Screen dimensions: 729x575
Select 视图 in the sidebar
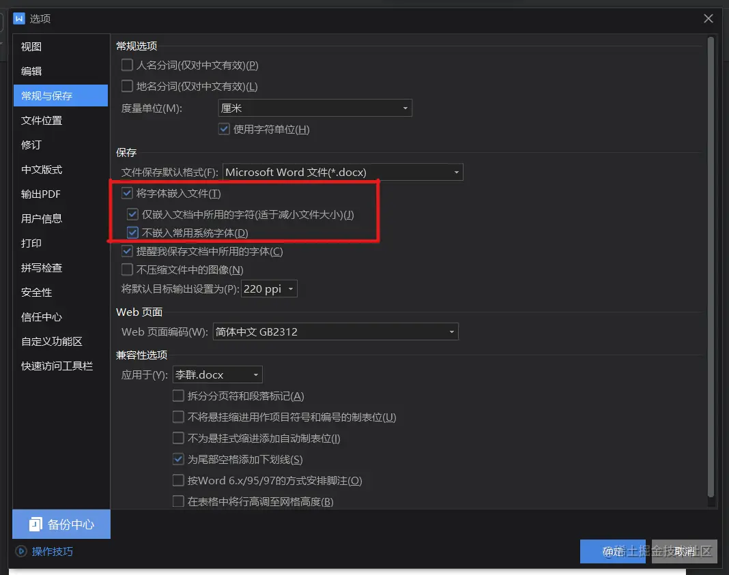pyautogui.click(x=61, y=46)
